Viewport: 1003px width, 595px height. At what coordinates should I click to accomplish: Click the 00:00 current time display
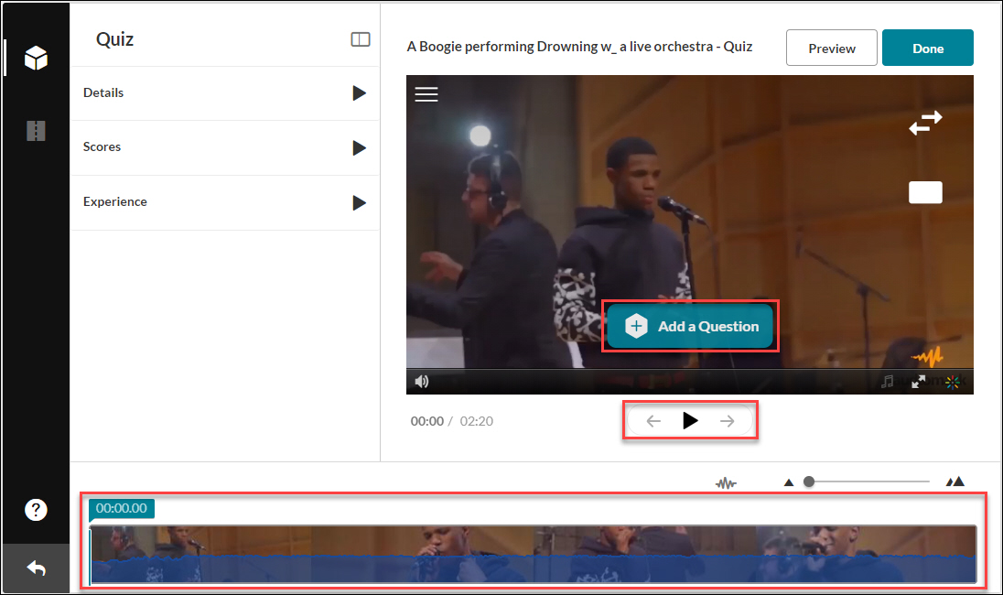(426, 422)
